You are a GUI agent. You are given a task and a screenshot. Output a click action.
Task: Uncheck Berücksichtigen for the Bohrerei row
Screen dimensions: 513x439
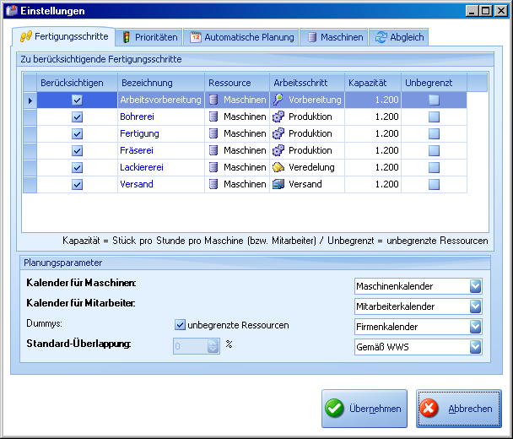tap(78, 117)
